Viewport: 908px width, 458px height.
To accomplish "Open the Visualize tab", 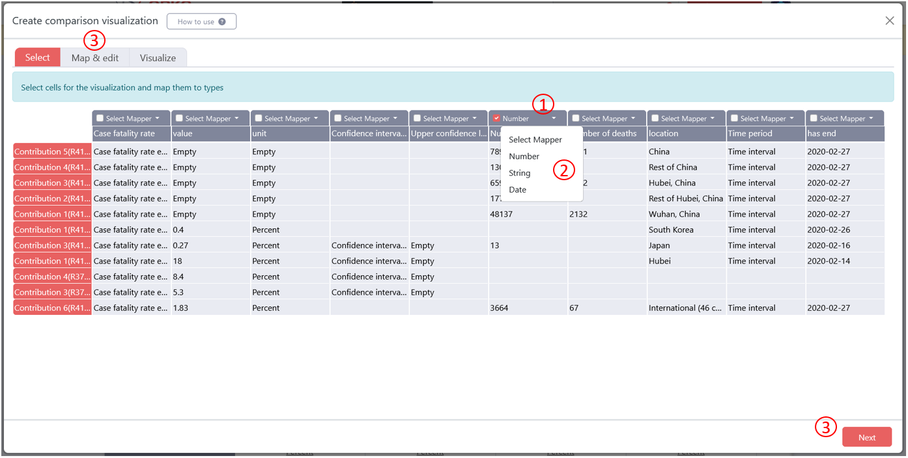I will 158,57.
